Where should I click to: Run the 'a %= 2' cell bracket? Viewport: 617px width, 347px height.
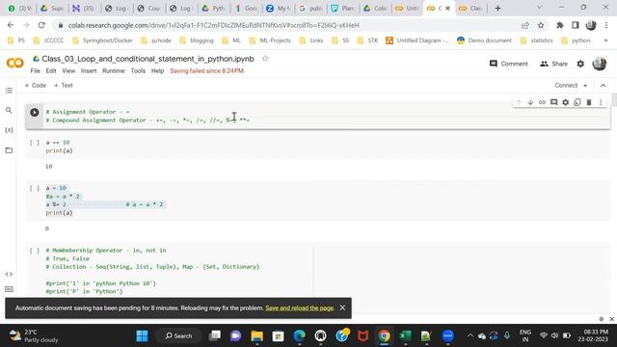tap(35, 188)
